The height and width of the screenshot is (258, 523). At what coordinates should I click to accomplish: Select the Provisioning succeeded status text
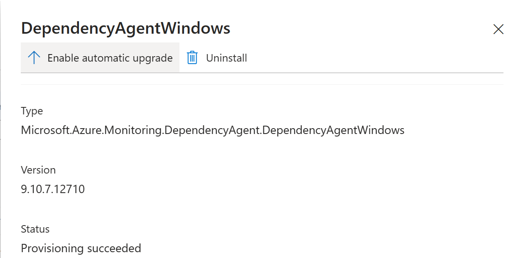pos(81,248)
